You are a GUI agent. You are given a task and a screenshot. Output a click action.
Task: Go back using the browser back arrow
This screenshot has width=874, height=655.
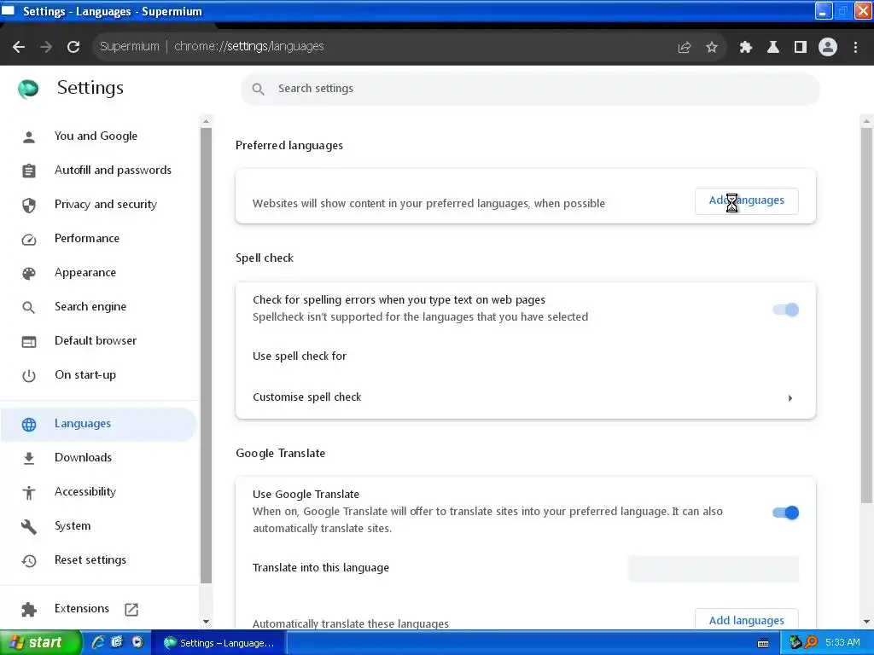(x=19, y=47)
